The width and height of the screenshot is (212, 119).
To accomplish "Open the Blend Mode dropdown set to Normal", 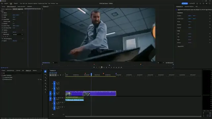I will click(18, 34).
